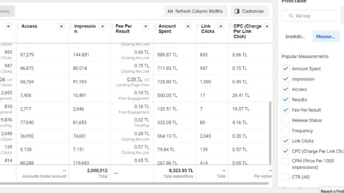Click the CPC column drag handle
Screen dimensions: 344x193
(230, 26)
